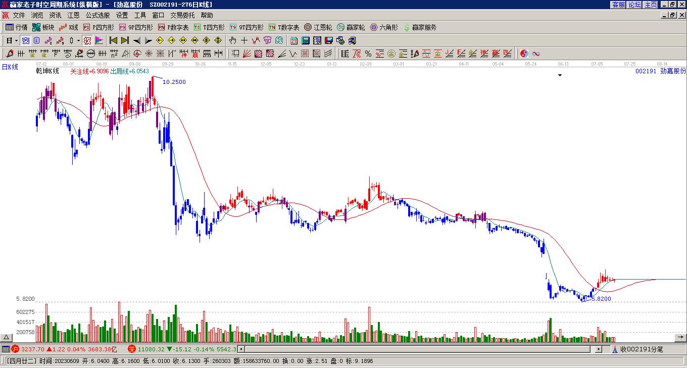
Task: Click the scrollbar left arrow at bottom
Action: (x=241, y=349)
